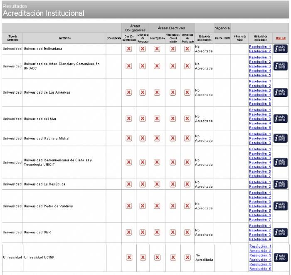This screenshot has width=291, height=275.
Task: Open Más Info for Universidad Gabriela Mistral
Action: pos(281,139)
